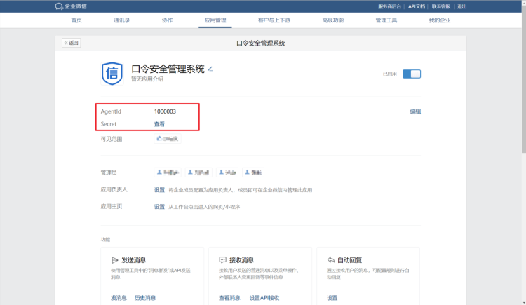Click 设置 next to 应用负责人
This screenshot has height=305, width=526.
point(159,190)
